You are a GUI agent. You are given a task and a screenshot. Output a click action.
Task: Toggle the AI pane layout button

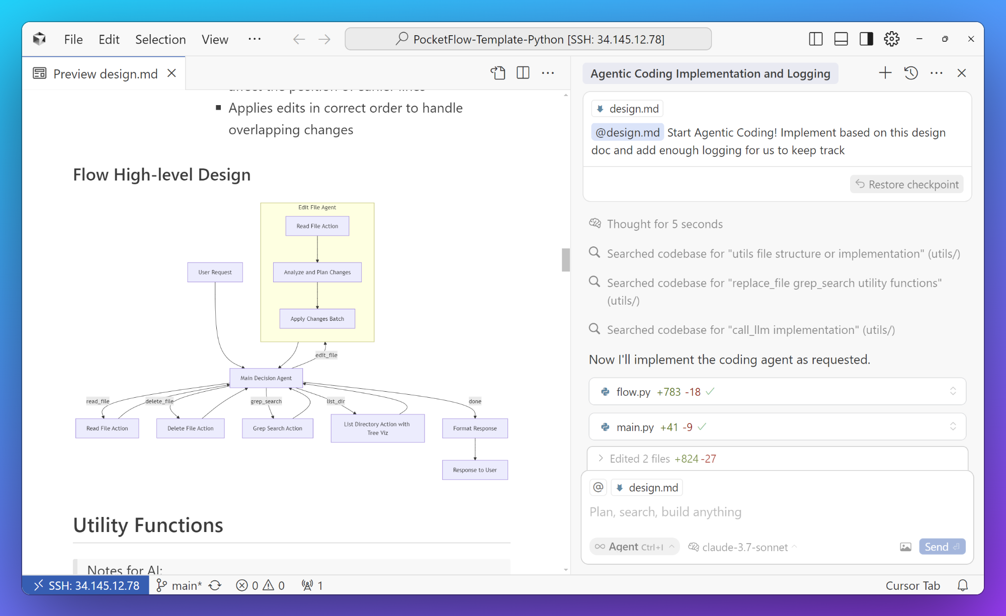pos(866,39)
